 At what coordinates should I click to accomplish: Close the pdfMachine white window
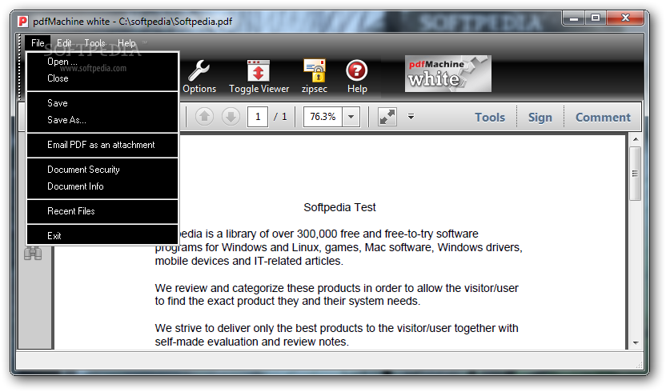coord(625,18)
